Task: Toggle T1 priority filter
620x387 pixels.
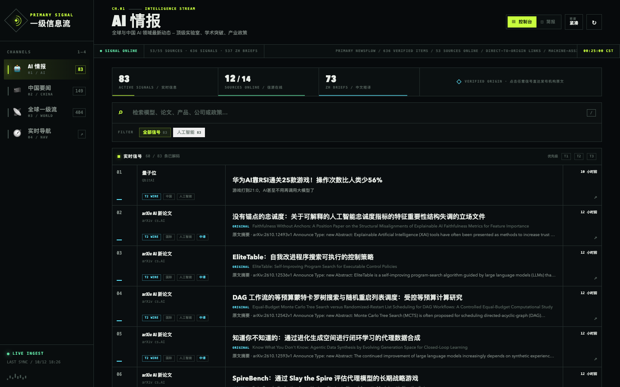Action: [x=566, y=157]
